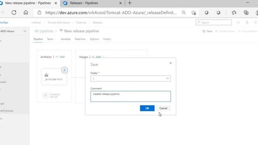Open browser Collections icon
Viewport: 258px width, 145px height.
(x=246, y=12)
